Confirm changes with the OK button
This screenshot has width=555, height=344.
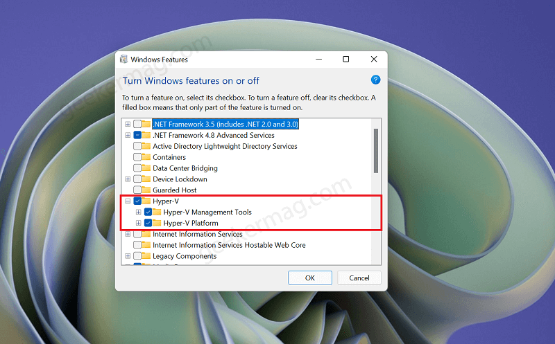click(310, 278)
